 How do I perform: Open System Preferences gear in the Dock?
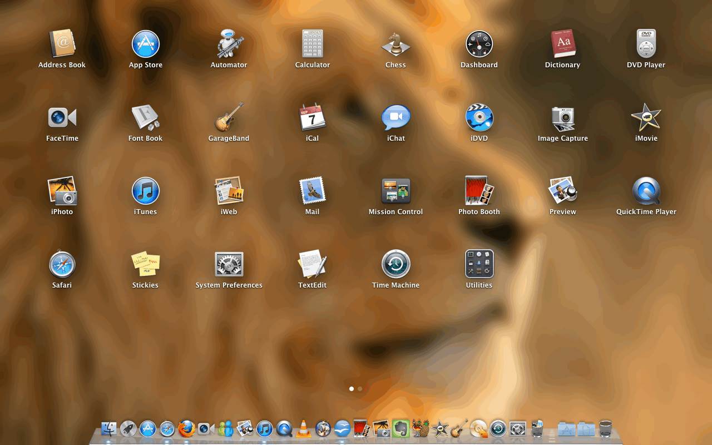[x=517, y=429]
